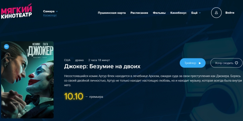
Task: Open the Пушкинская карта menu item
Action: click(x=112, y=13)
